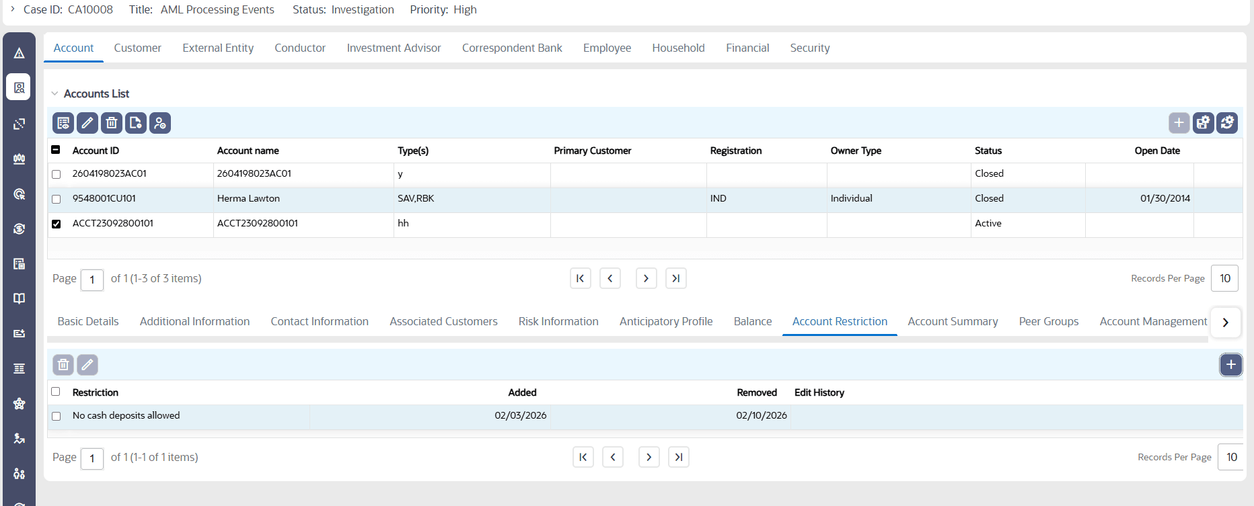Go to previous page of restriction list

(613, 457)
